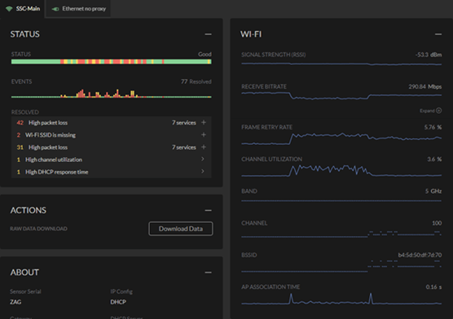Click the Wi-Fi icon on SSC-Main tab
Image resolution: width=453 pixels, height=319 pixels.
click(9, 9)
